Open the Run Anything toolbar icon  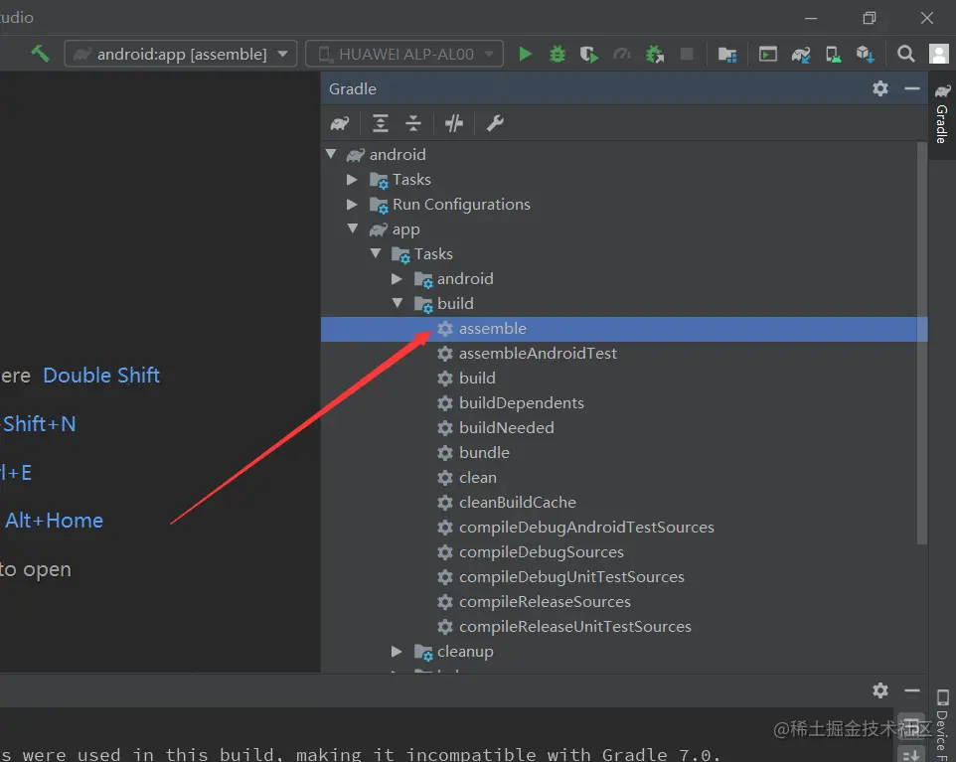[x=767, y=55]
